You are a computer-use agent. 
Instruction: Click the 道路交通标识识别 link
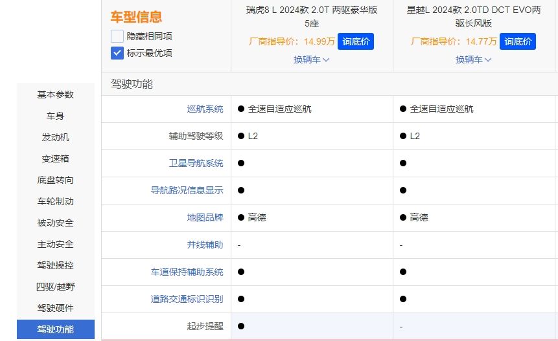pyautogui.click(x=187, y=299)
